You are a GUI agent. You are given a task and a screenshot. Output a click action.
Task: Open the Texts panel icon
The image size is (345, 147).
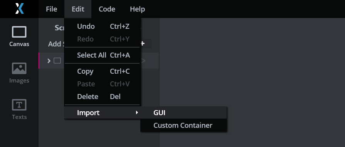19,105
